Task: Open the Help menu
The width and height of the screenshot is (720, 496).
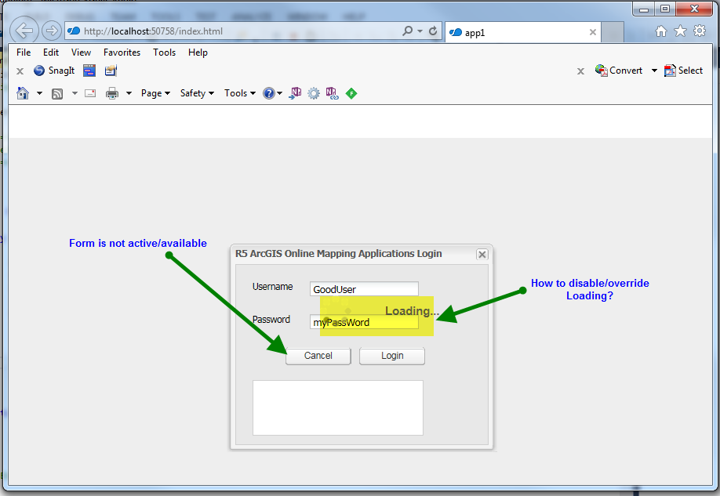Action: [198, 52]
